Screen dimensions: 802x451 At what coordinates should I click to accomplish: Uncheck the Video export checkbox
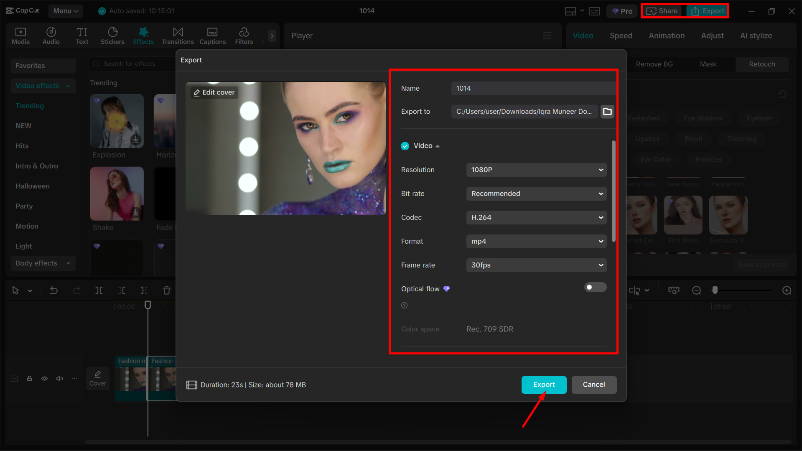point(405,146)
